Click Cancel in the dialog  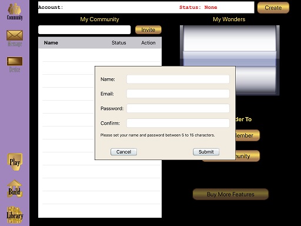tap(123, 152)
